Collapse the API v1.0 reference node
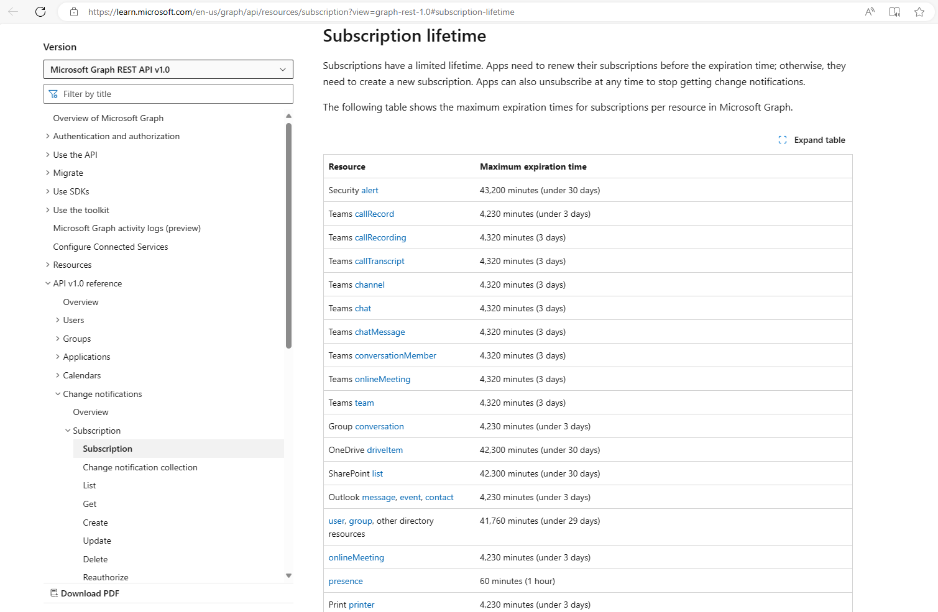Viewport: 938px width, 612px height. 48,283
